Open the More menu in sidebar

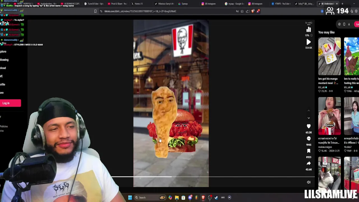(x=2, y=93)
